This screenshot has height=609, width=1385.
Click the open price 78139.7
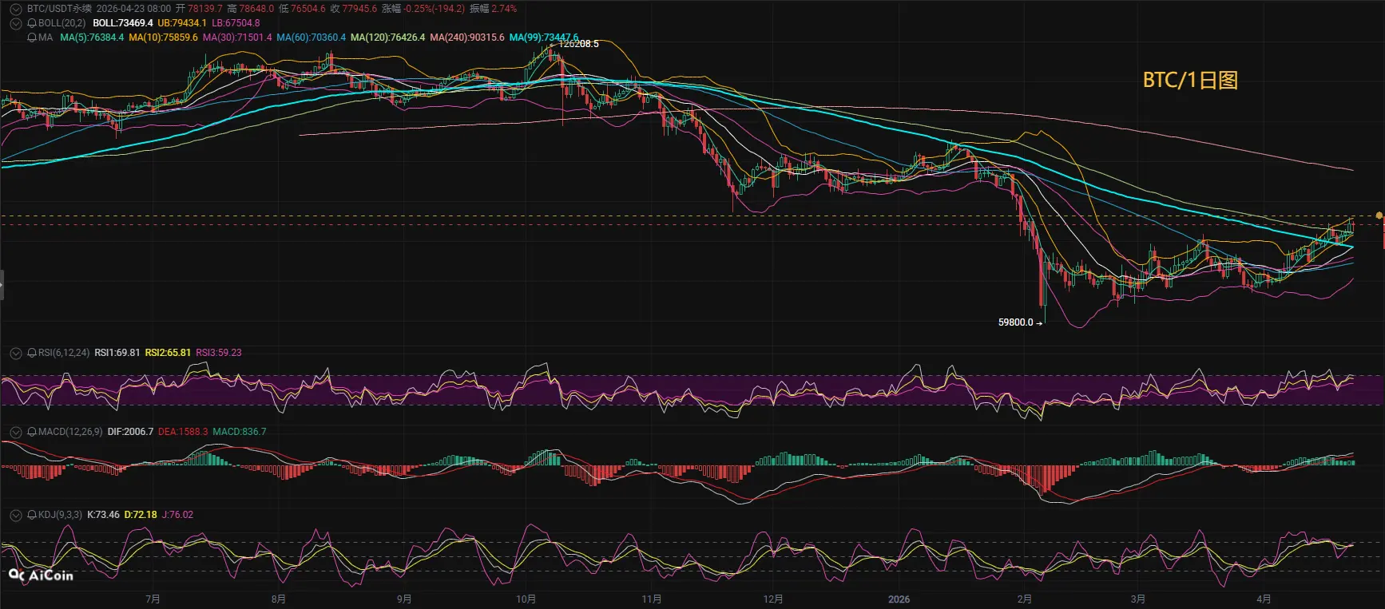[205, 9]
